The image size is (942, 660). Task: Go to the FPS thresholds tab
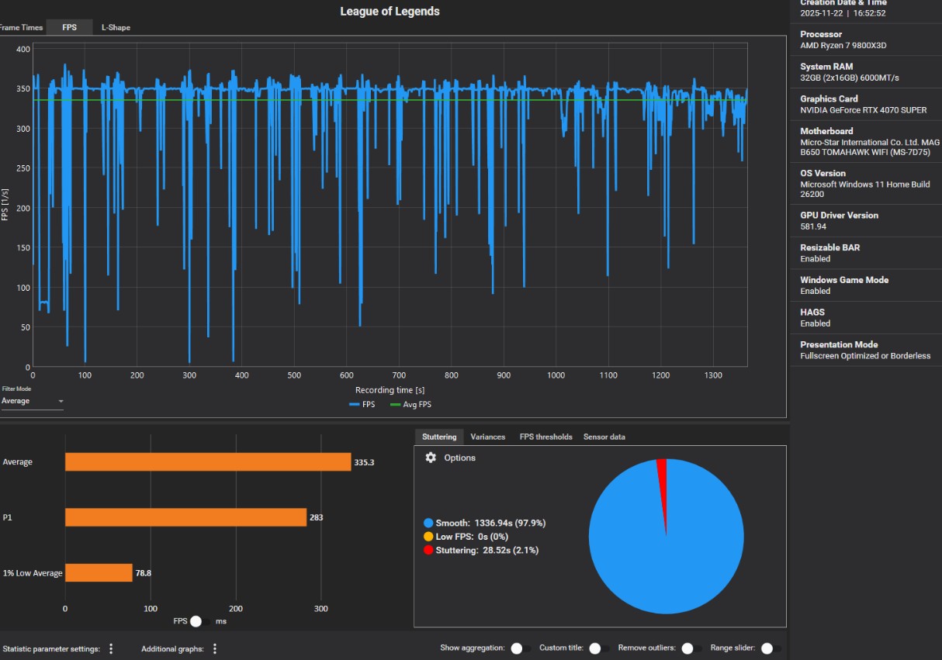click(x=545, y=437)
